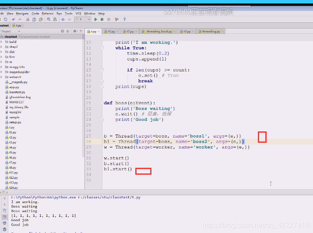Clear console with the trash icon
This screenshot has height=233, width=313.
tap(4, 229)
